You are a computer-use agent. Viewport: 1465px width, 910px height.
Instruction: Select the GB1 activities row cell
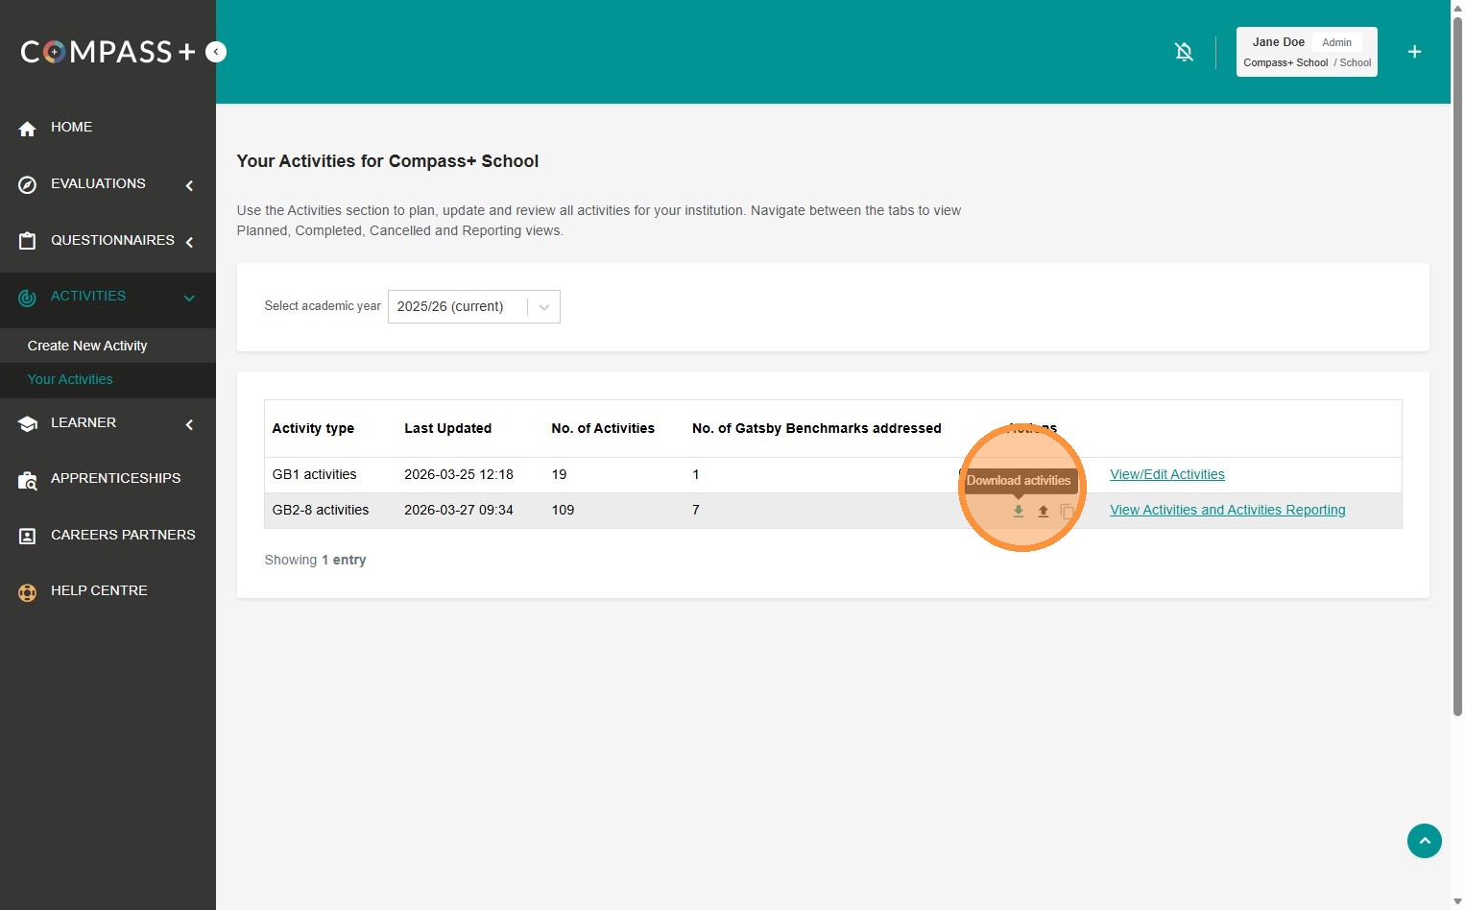(314, 474)
